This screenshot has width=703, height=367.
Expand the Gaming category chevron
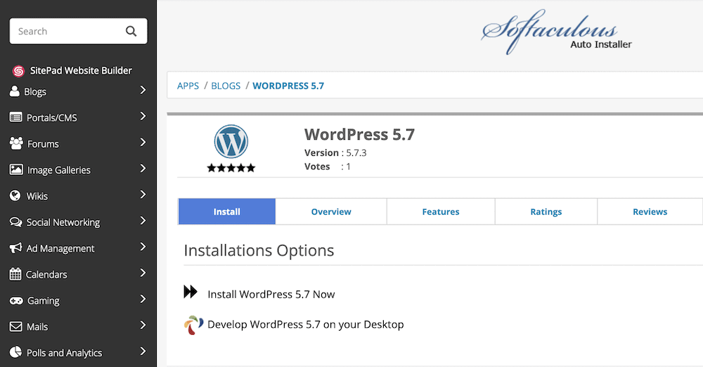[143, 299]
